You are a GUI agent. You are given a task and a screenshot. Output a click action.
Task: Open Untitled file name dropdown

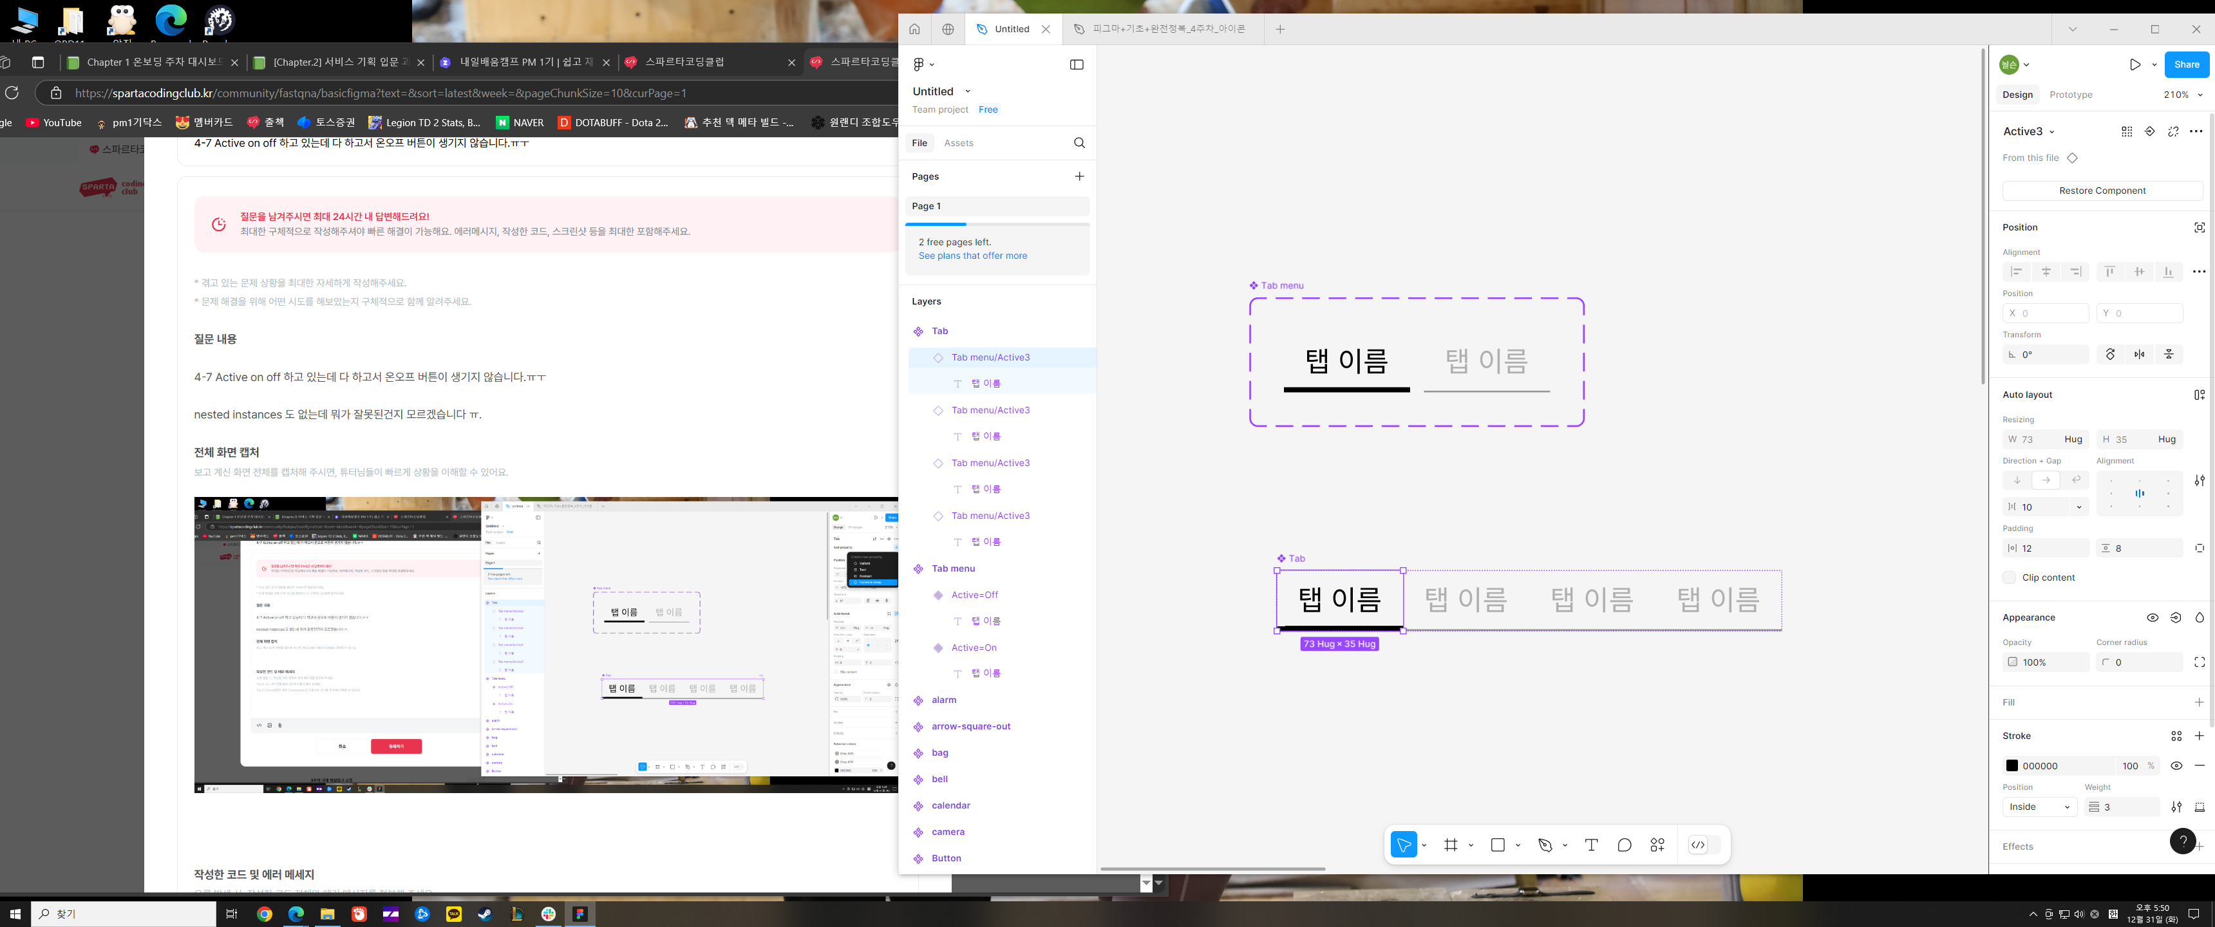967,91
